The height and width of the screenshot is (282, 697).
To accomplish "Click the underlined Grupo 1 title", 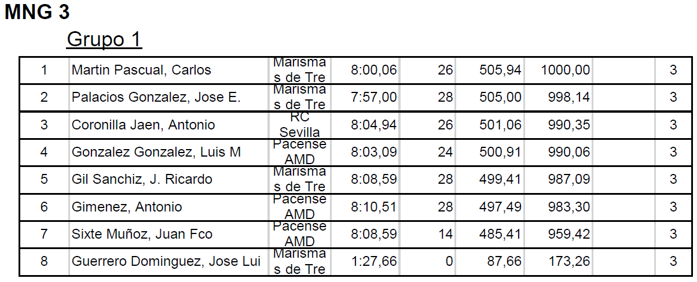I will (x=104, y=40).
